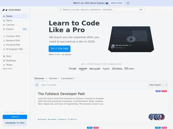
Task: Click the star icon under video title
Action: click(124, 48)
